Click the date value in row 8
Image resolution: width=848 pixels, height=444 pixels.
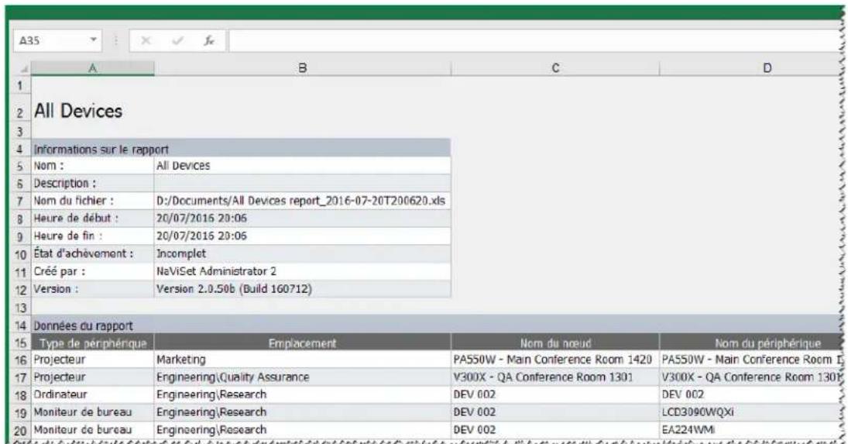tap(302, 219)
